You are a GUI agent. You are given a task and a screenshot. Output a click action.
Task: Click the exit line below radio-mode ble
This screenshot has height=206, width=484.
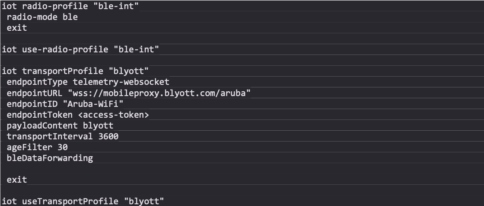click(17, 28)
